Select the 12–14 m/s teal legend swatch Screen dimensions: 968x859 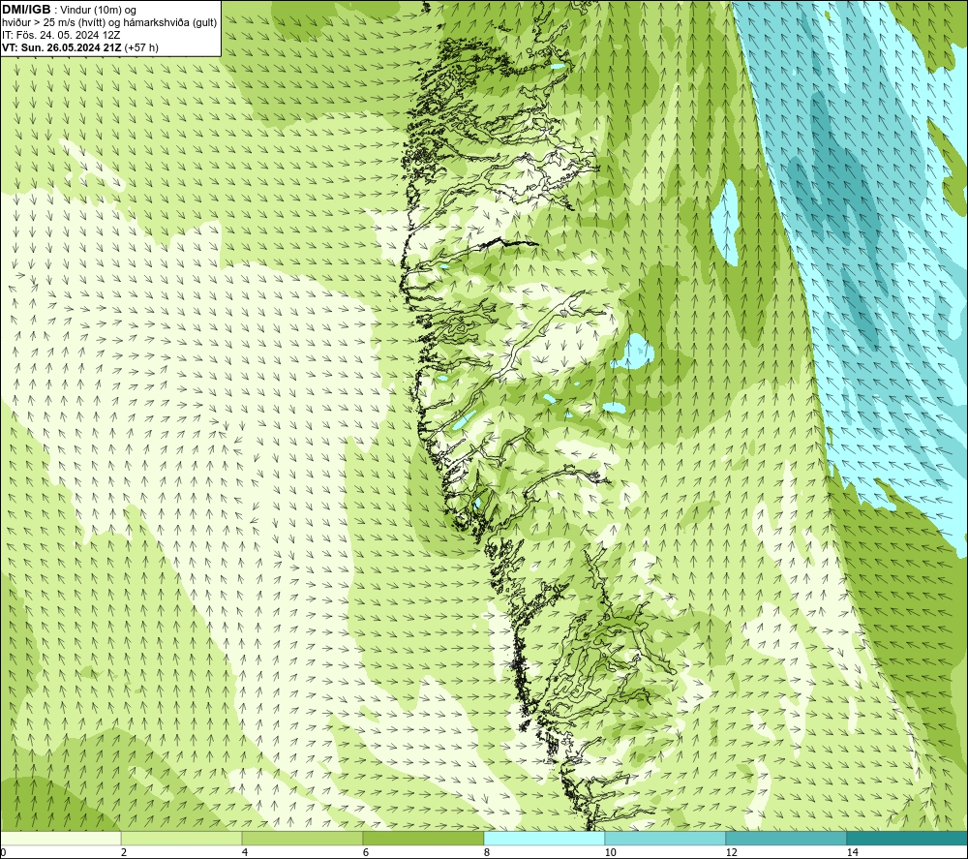tap(786, 838)
